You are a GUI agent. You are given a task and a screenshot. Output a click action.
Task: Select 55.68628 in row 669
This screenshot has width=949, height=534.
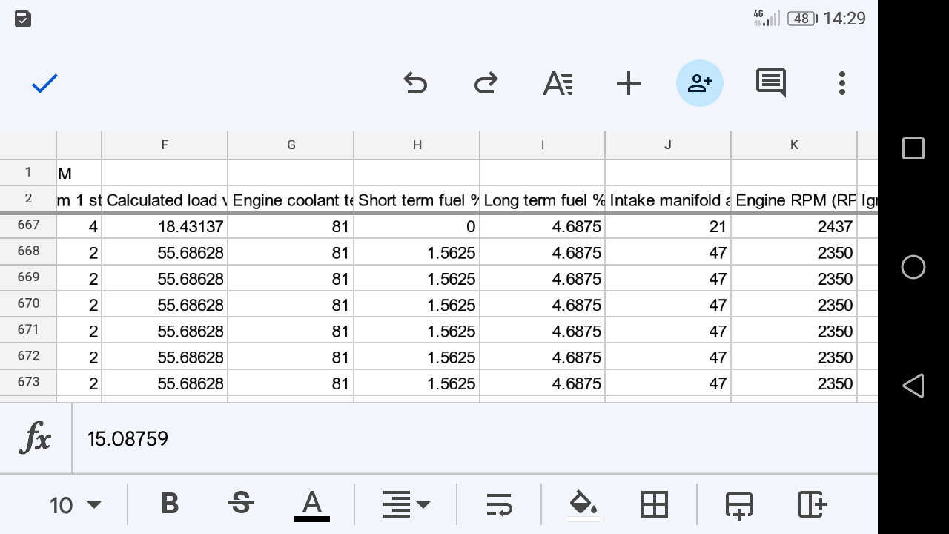pyautogui.click(x=165, y=279)
